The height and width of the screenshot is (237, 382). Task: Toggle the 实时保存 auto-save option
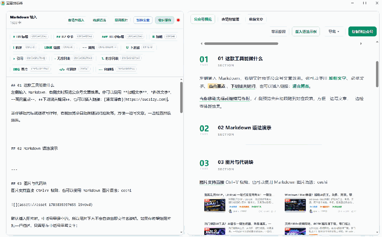click(165, 20)
